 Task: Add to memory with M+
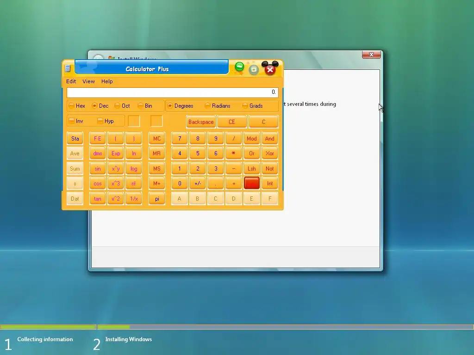157,184
